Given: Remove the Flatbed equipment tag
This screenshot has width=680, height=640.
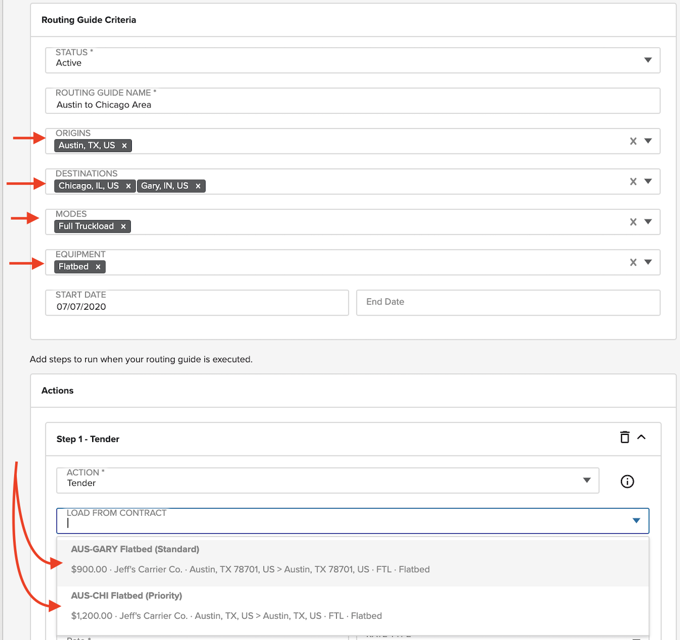Looking at the screenshot, I should [x=98, y=267].
